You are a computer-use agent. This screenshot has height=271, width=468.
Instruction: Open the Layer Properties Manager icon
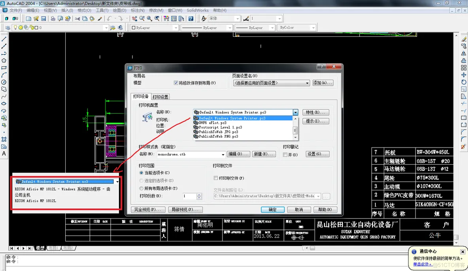pos(8,27)
